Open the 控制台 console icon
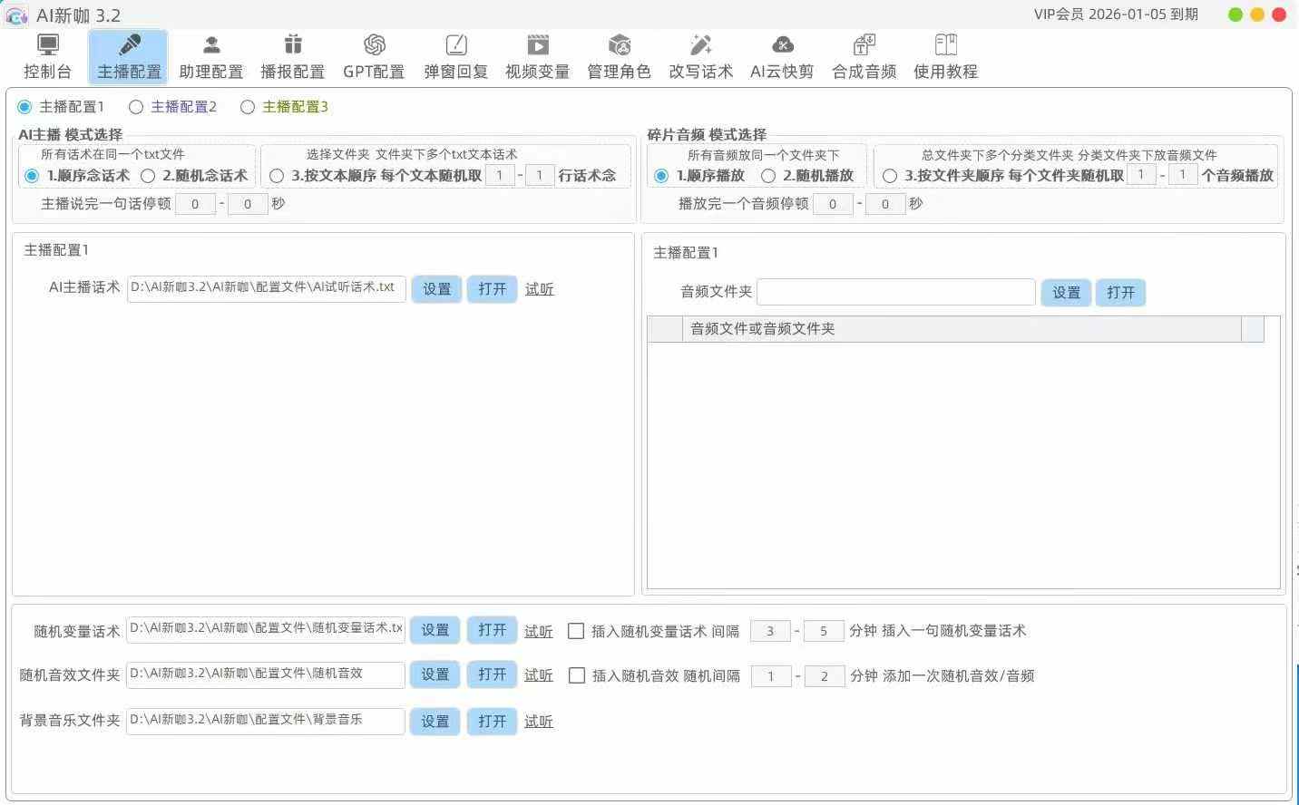This screenshot has width=1299, height=805. (x=47, y=46)
